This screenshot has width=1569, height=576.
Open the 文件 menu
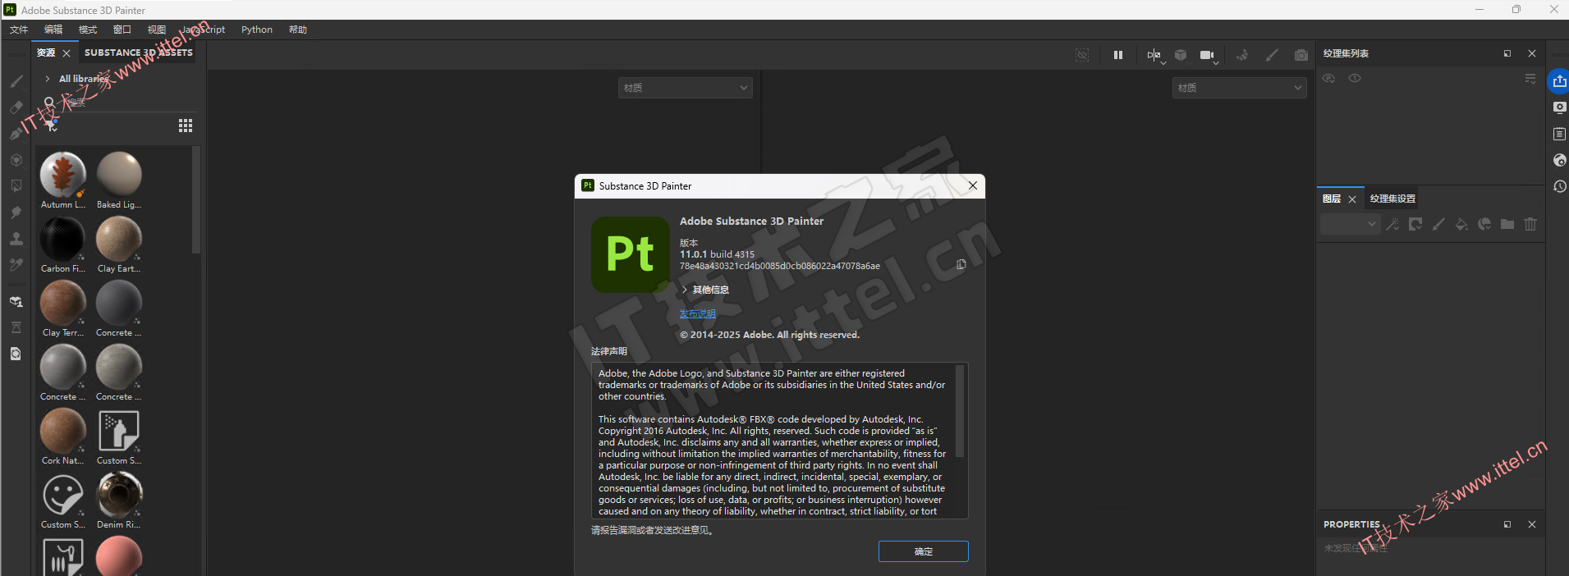[19, 30]
